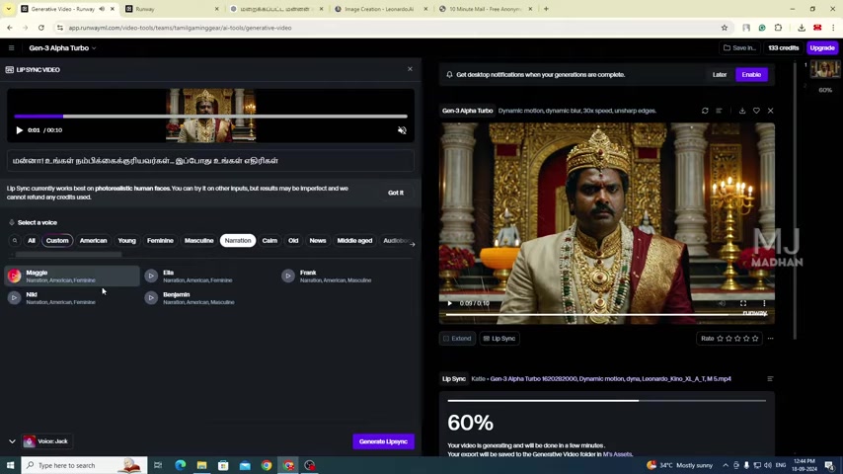Play the Niki voice sample
843x474 pixels.
tap(15, 297)
